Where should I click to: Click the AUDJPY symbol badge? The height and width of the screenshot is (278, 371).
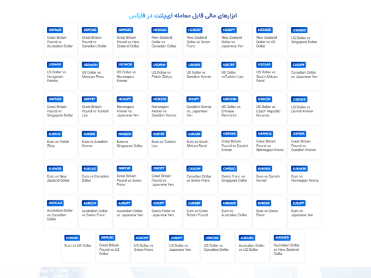coord(124,203)
